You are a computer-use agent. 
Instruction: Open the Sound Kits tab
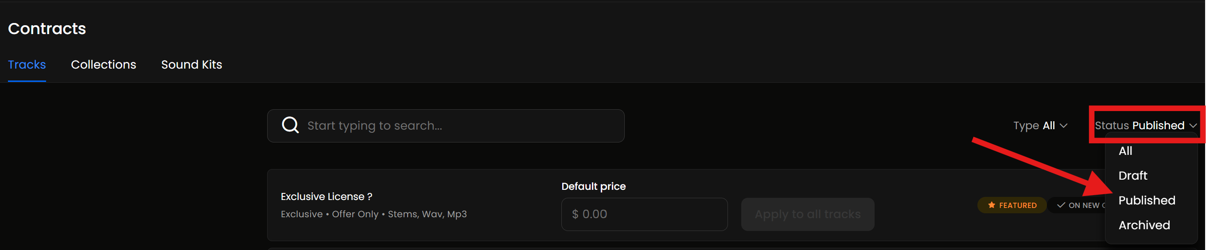(191, 65)
